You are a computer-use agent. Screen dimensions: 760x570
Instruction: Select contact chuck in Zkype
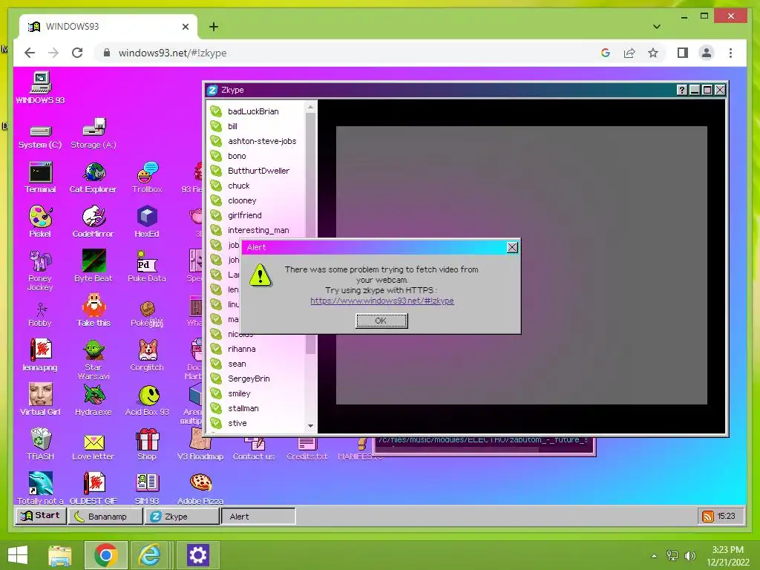pos(256,186)
